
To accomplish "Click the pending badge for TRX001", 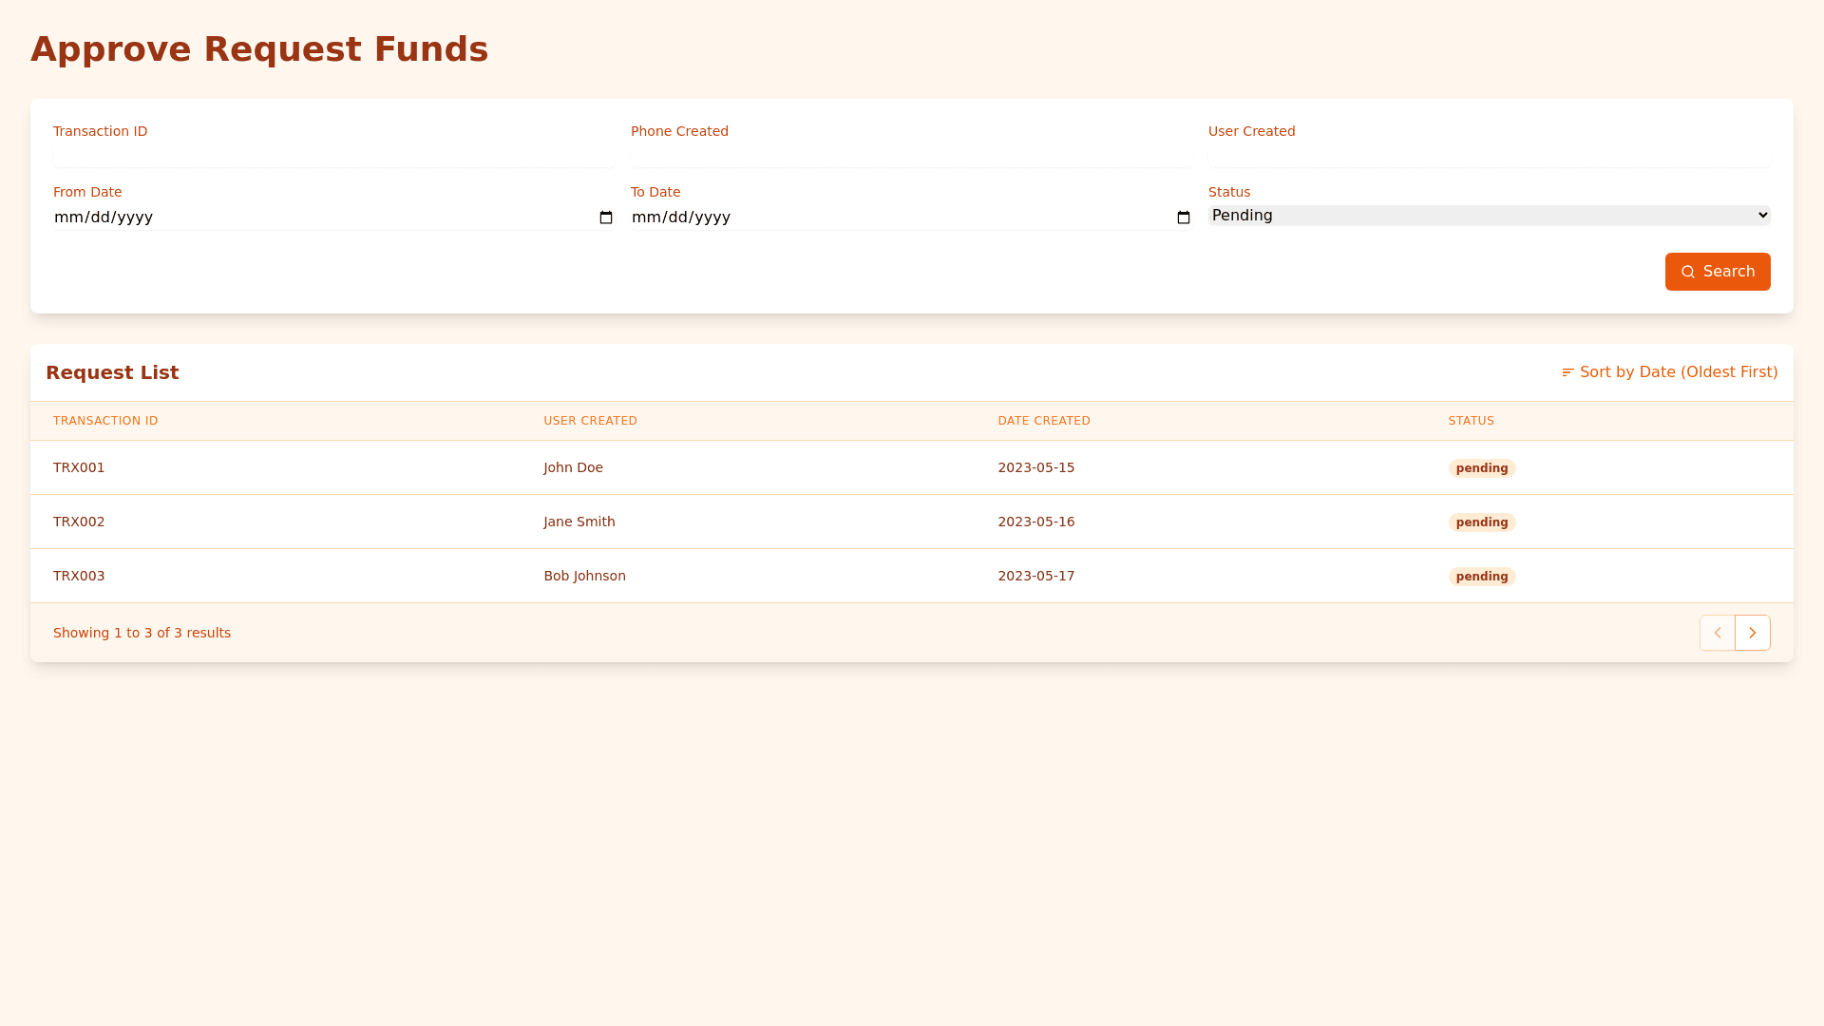I will (1481, 468).
